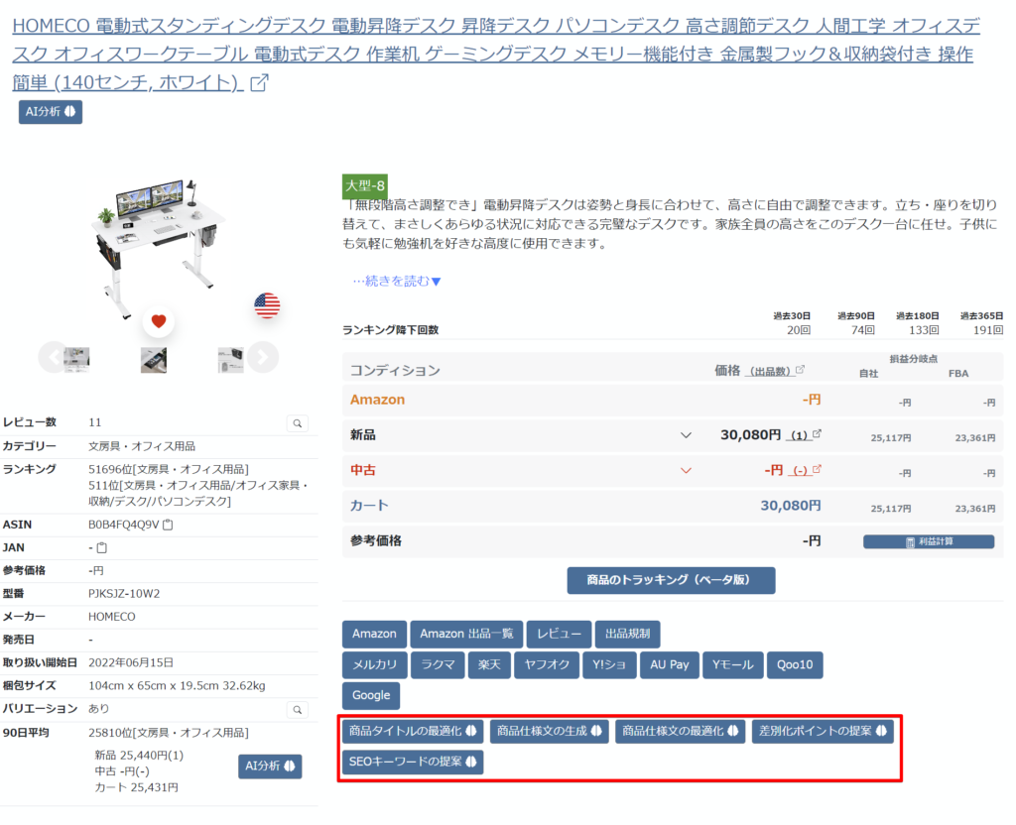
Task: Click the next arrow on the image carousel
Action: pos(261,357)
